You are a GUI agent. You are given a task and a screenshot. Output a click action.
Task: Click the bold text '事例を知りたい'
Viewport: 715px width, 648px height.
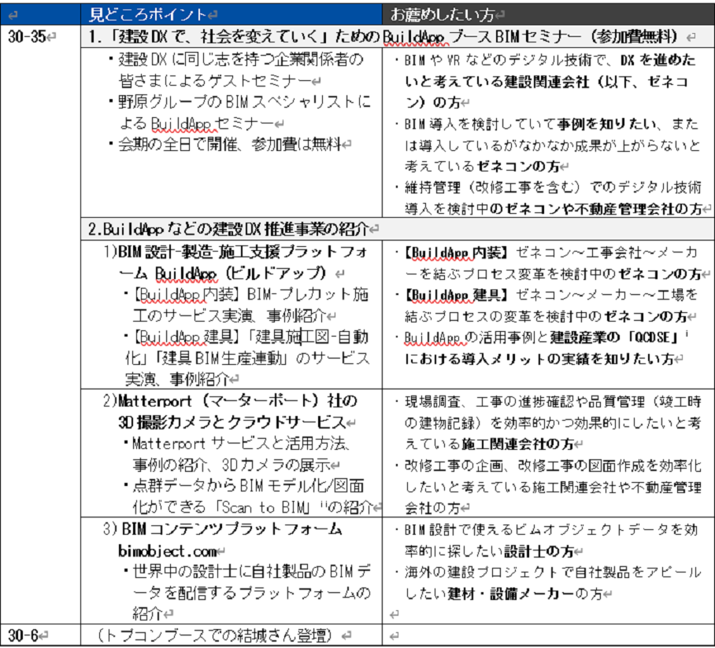pyautogui.click(x=606, y=124)
